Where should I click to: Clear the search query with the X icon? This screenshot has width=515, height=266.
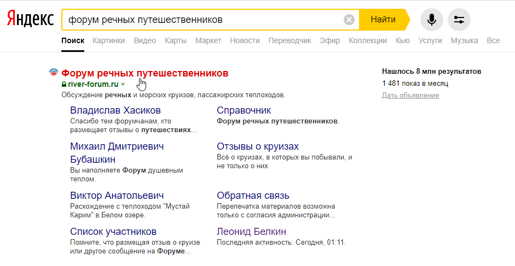click(349, 20)
